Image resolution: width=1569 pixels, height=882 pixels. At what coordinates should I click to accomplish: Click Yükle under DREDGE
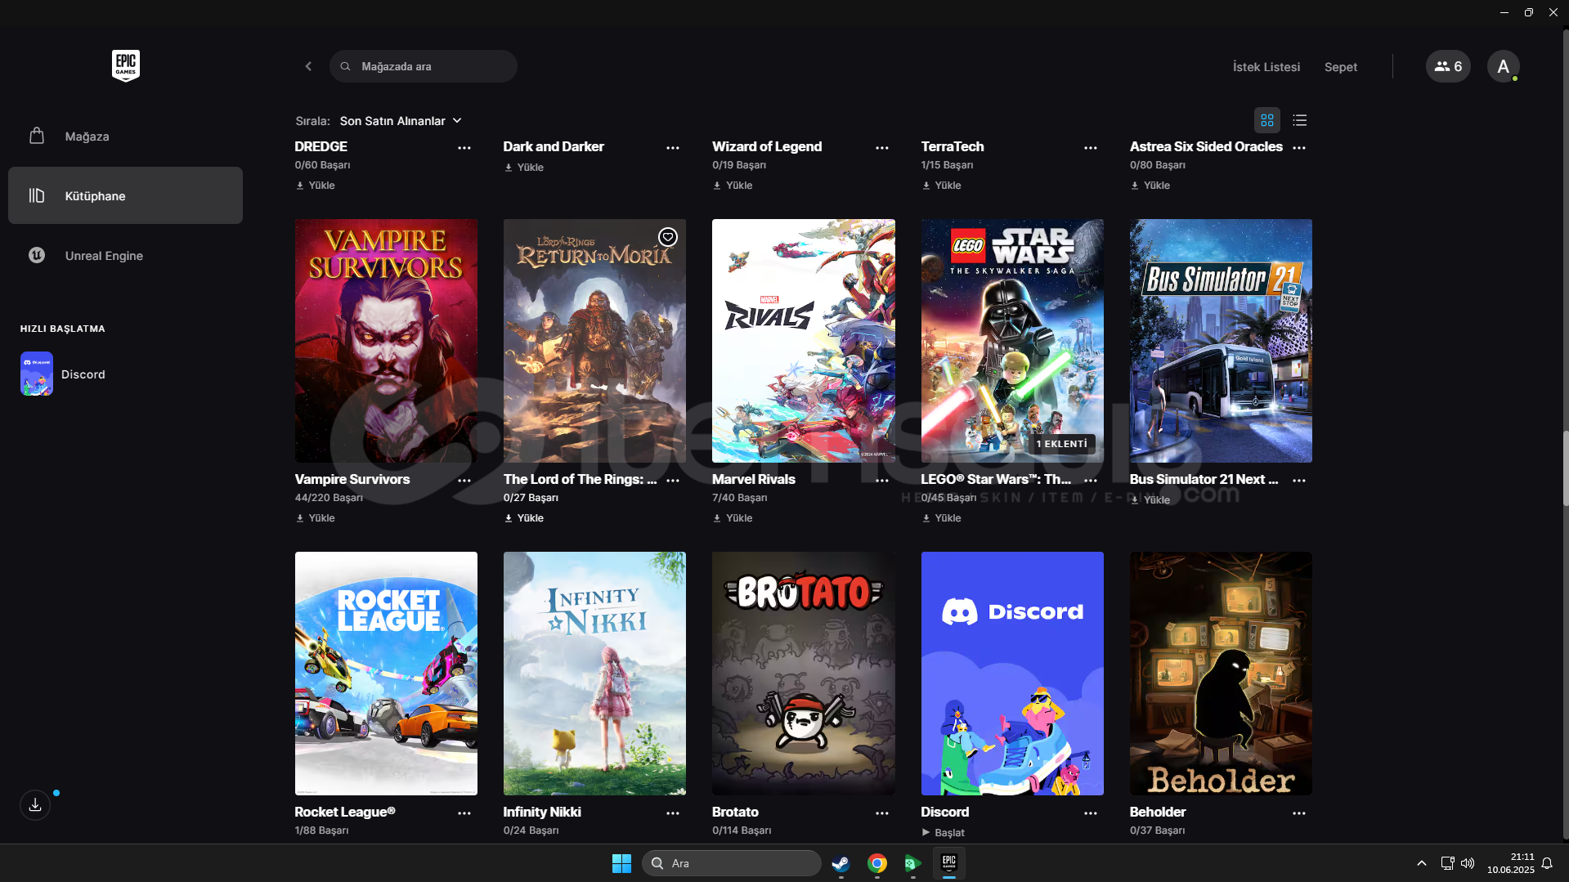point(316,186)
